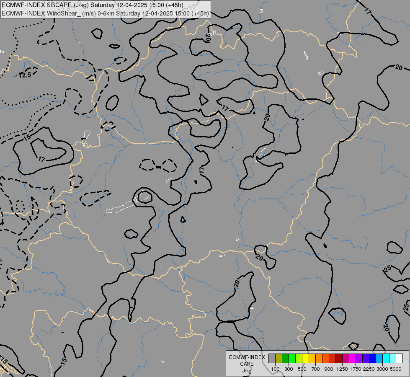Click the orange legend swatch

(x=319, y=359)
